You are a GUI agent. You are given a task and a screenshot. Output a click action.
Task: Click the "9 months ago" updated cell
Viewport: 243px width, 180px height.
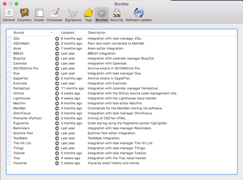click(x=71, y=103)
